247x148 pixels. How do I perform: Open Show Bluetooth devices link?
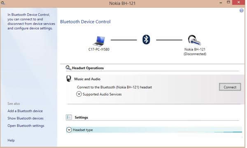[x=26, y=118]
